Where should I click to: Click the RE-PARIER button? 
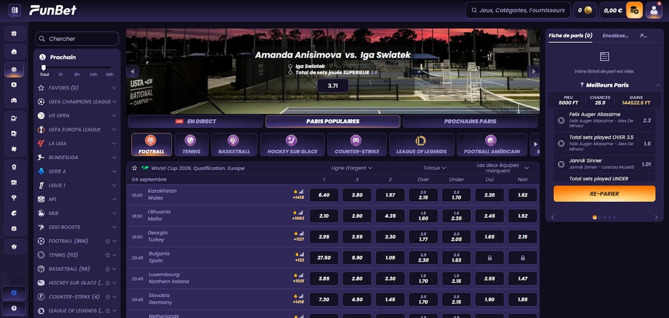(604, 194)
